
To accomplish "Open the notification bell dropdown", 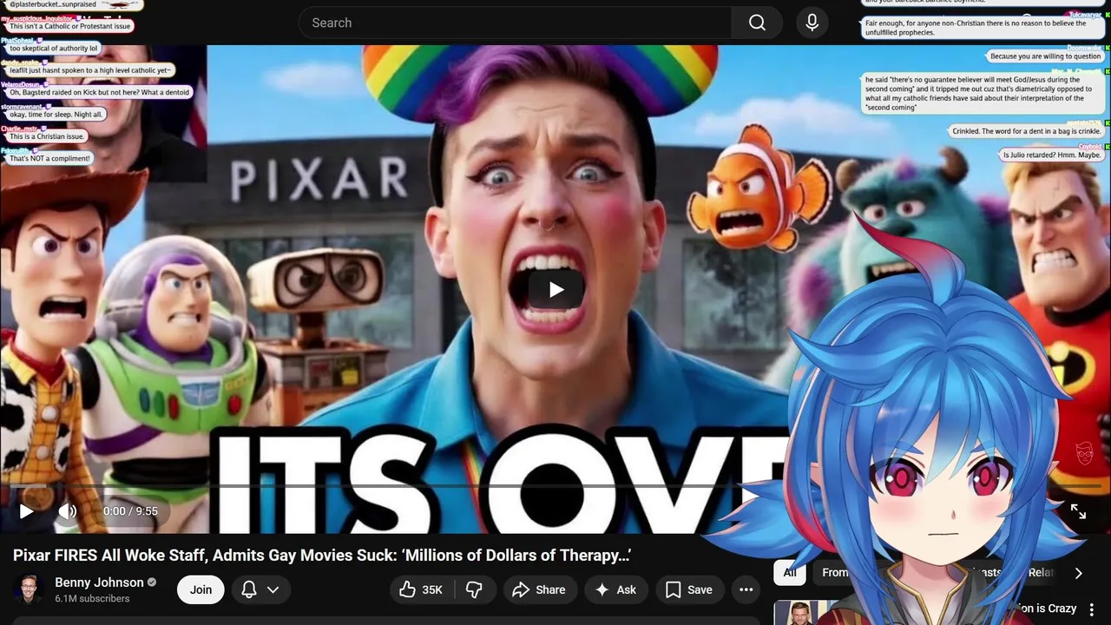I will [x=260, y=589].
